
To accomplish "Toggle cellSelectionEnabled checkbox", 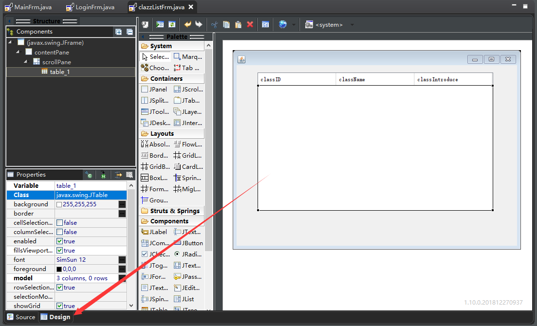I will pyautogui.click(x=59, y=222).
